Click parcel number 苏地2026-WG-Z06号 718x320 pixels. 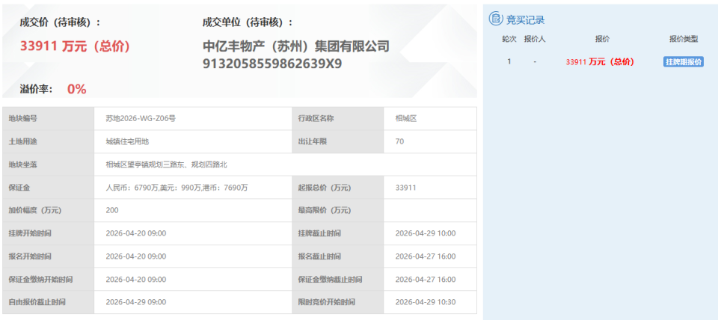(x=141, y=119)
